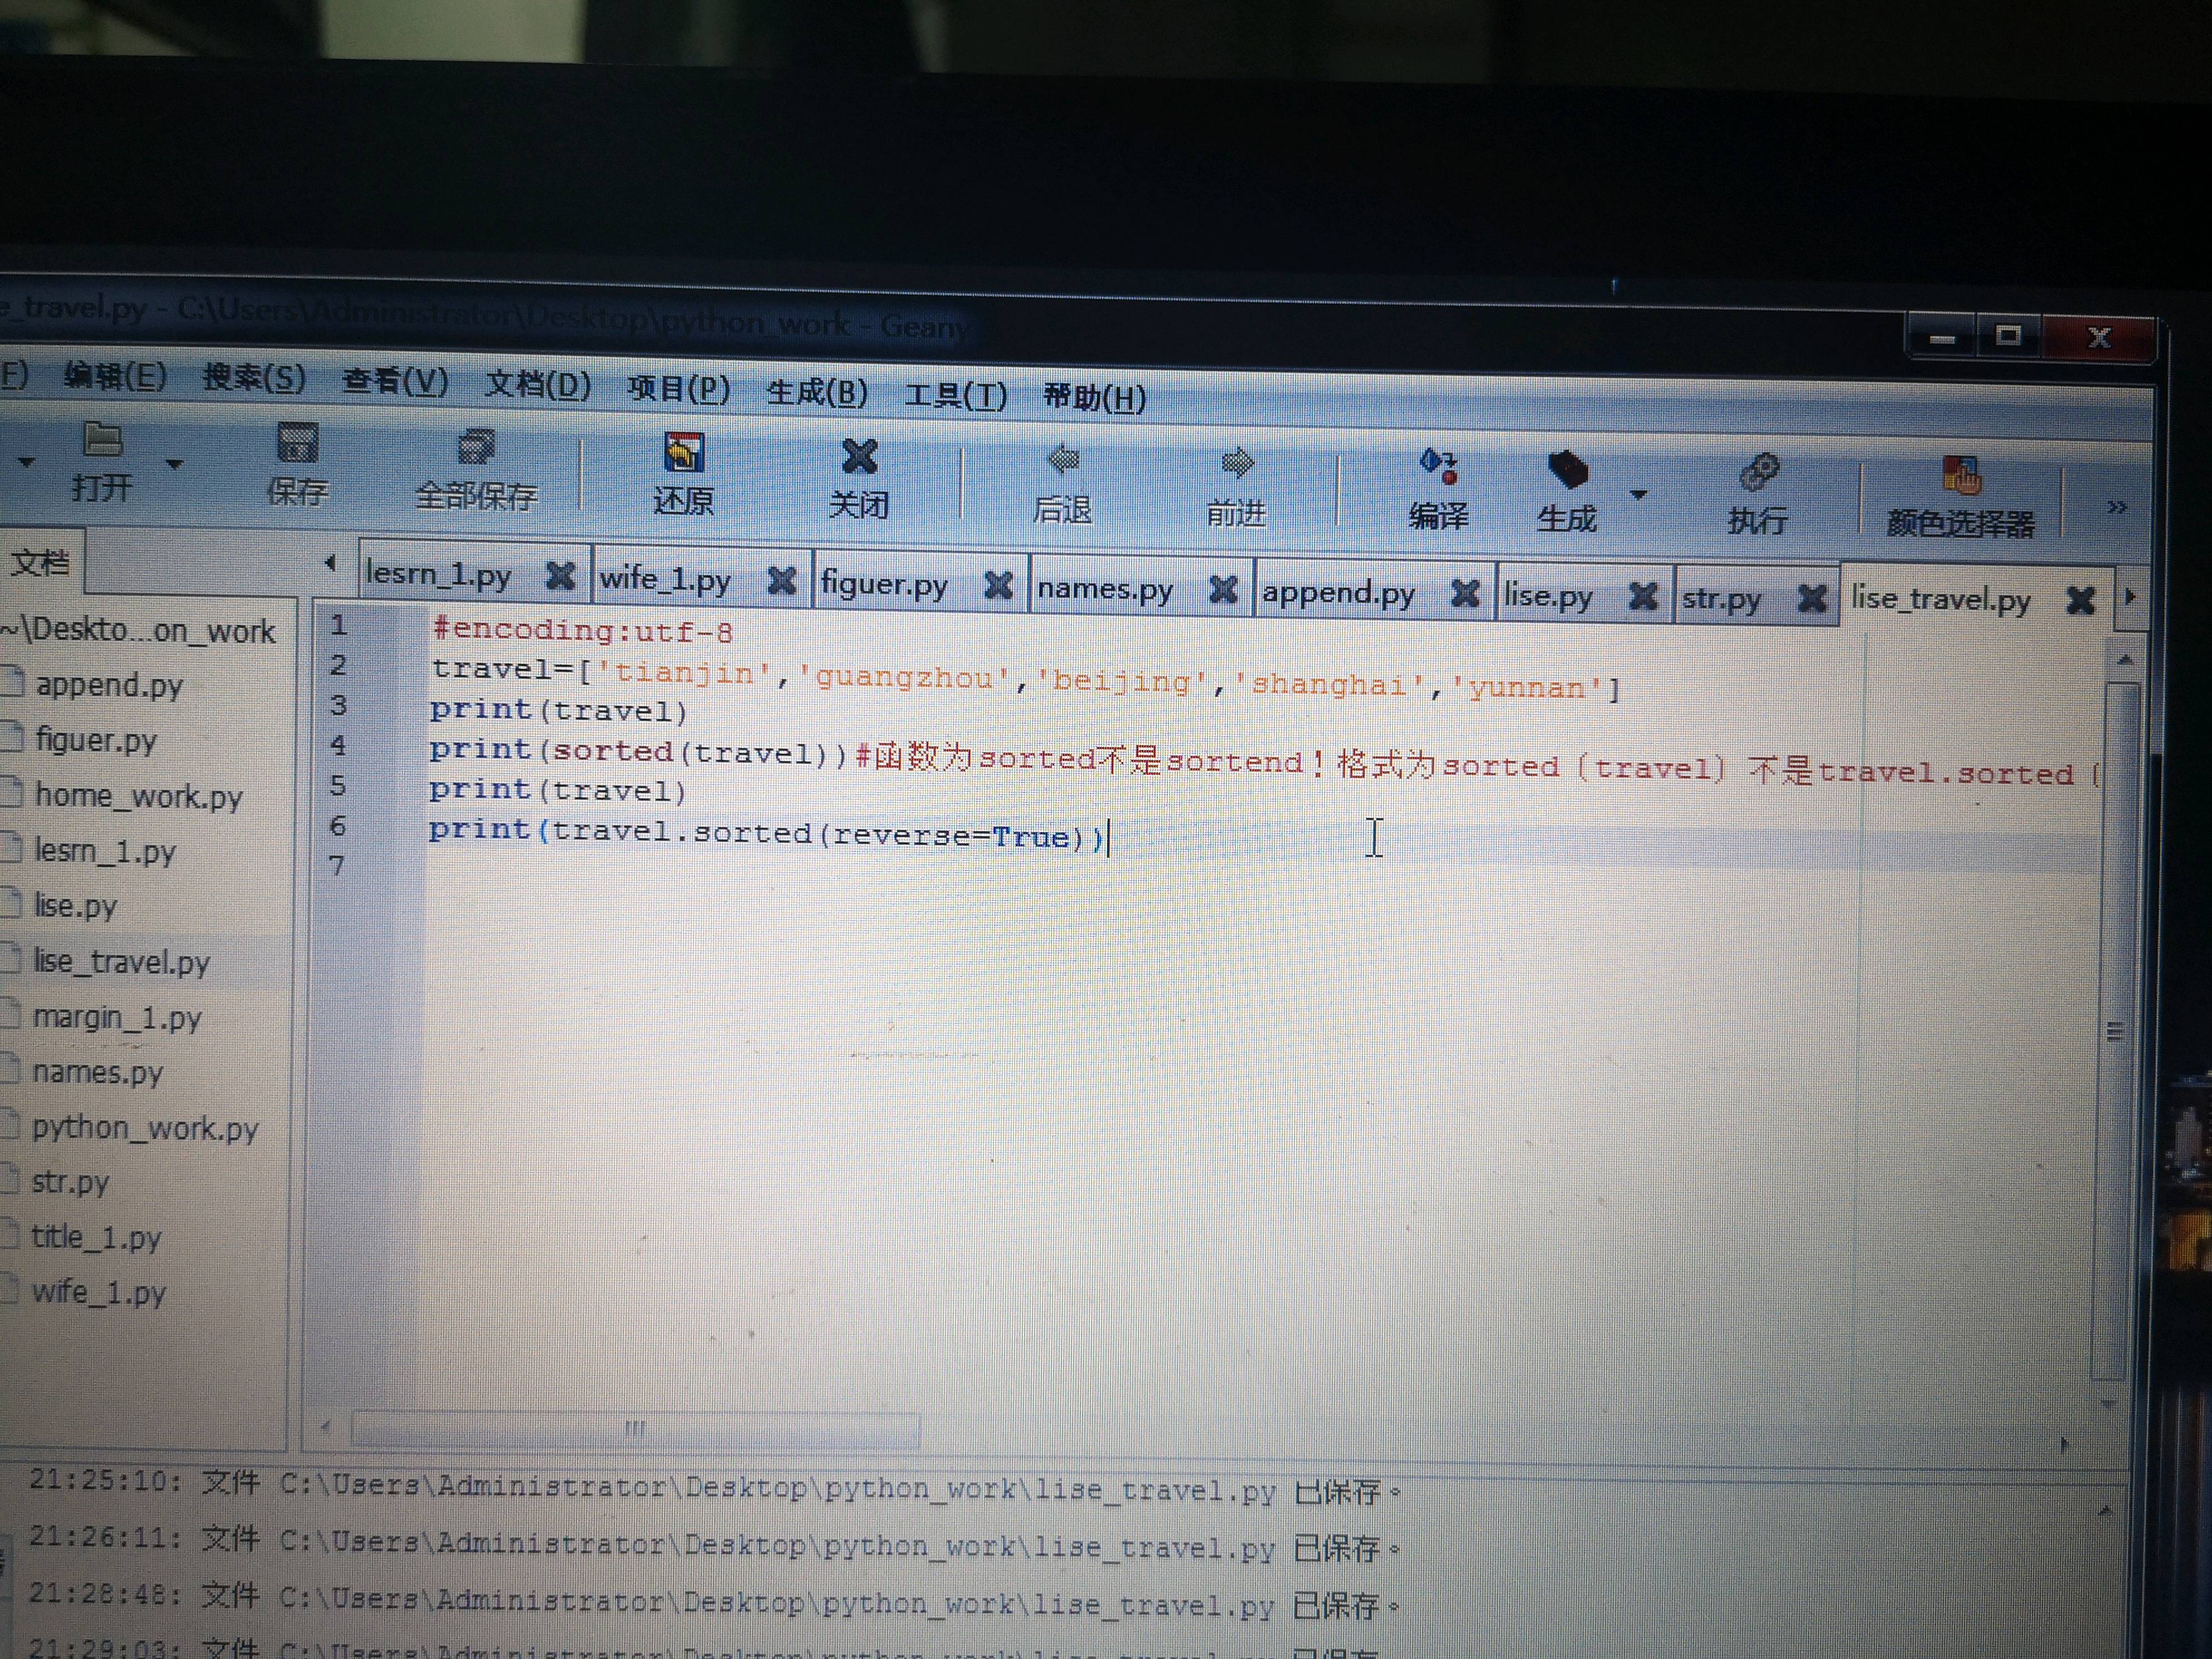Open wife_1.py in the sidebar list
This screenshot has height=1659, width=2212.
tap(98, 1293)
